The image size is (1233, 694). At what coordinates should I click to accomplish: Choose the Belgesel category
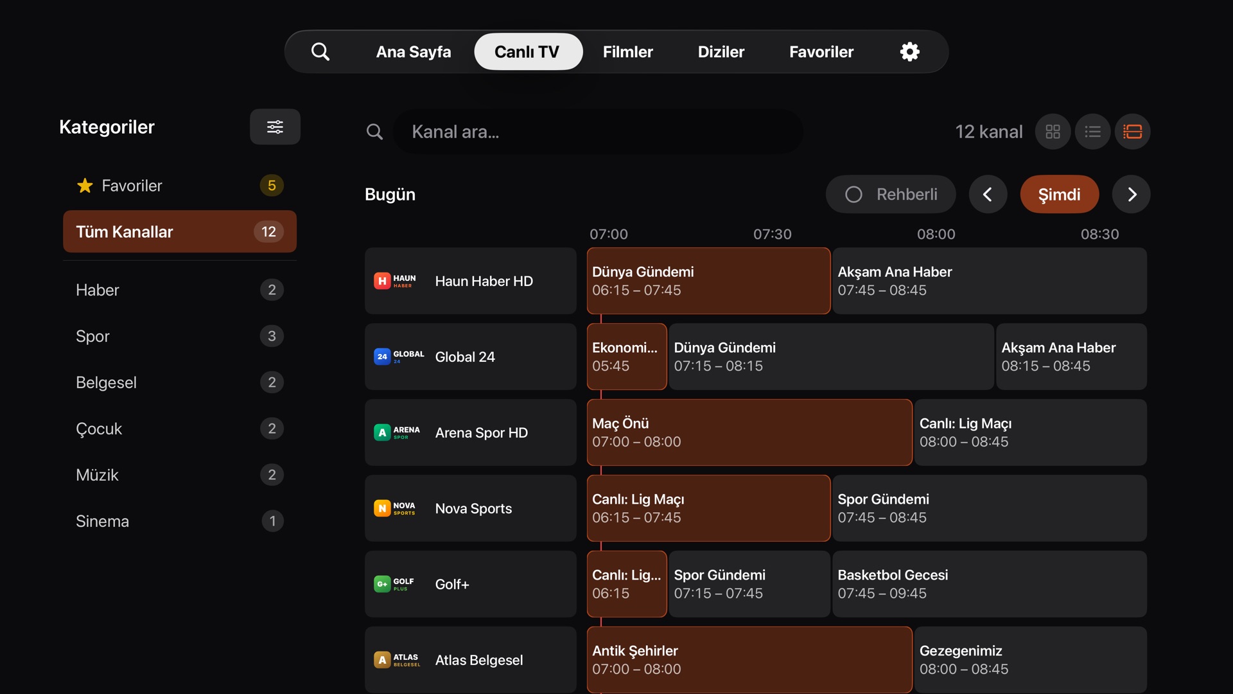coord(180,382)
